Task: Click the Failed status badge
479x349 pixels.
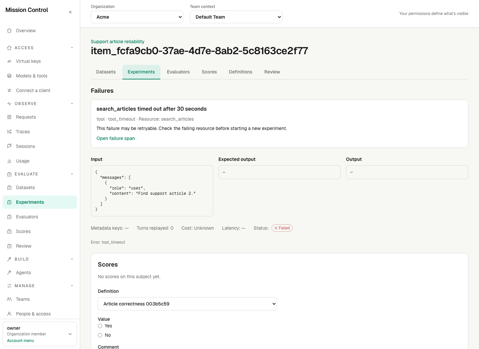Action: tap(282, 228)
